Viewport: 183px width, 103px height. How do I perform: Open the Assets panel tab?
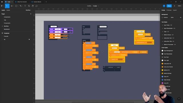[x=8, y=10]
